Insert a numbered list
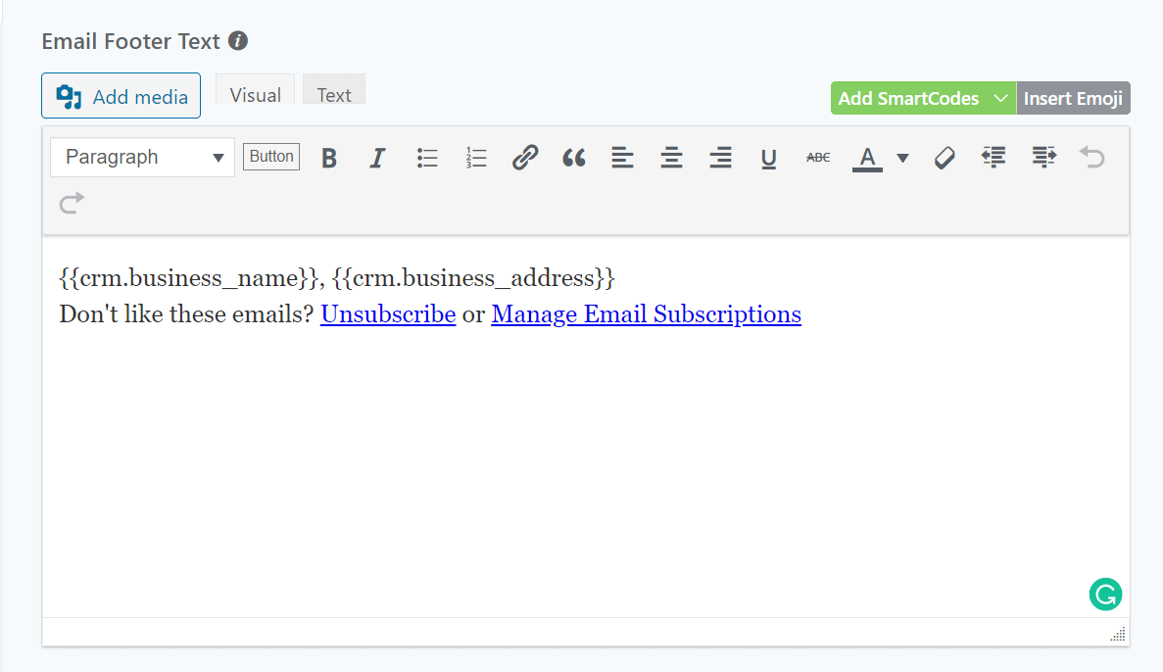The width and height of the screenshot is (1163, 672). coord(476,158)
